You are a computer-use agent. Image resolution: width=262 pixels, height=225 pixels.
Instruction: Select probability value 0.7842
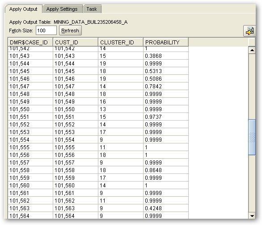pos(166,87)
